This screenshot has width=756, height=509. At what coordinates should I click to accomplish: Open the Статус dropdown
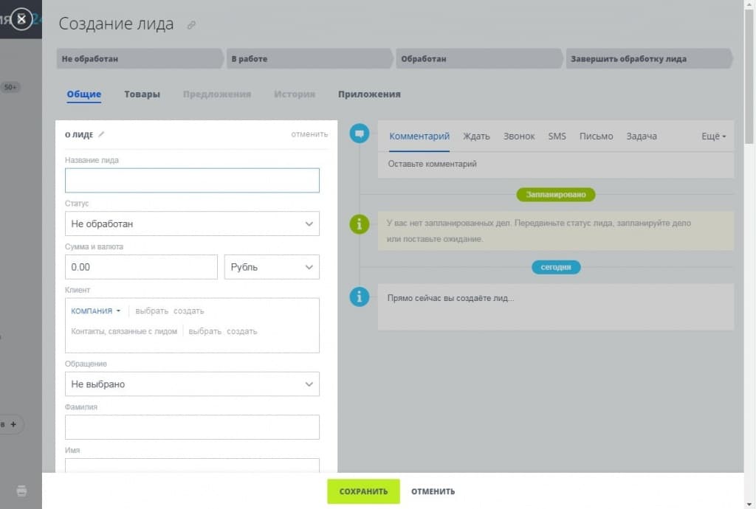click(x=192, y=224)
